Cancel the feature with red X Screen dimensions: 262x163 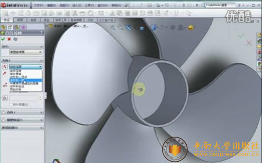pos(9,39)
